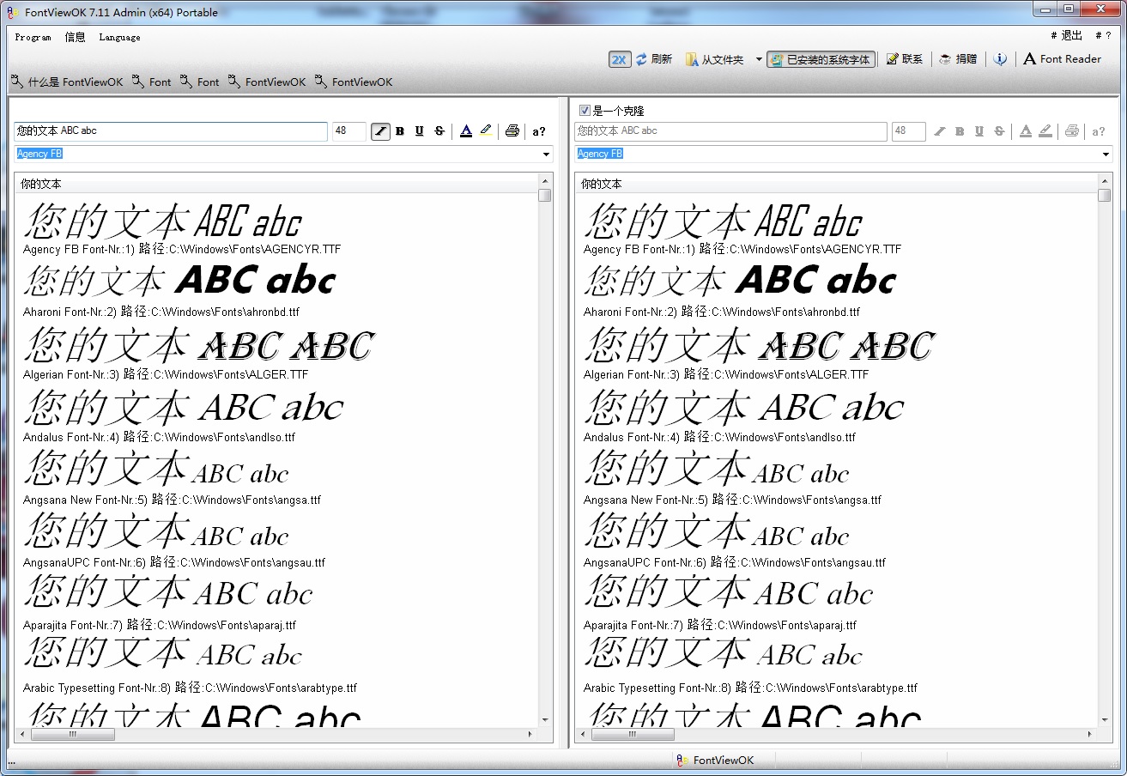Click the refresh (刷新) icon
Screen dimensions: 1127x776
(x=641, y=59)
